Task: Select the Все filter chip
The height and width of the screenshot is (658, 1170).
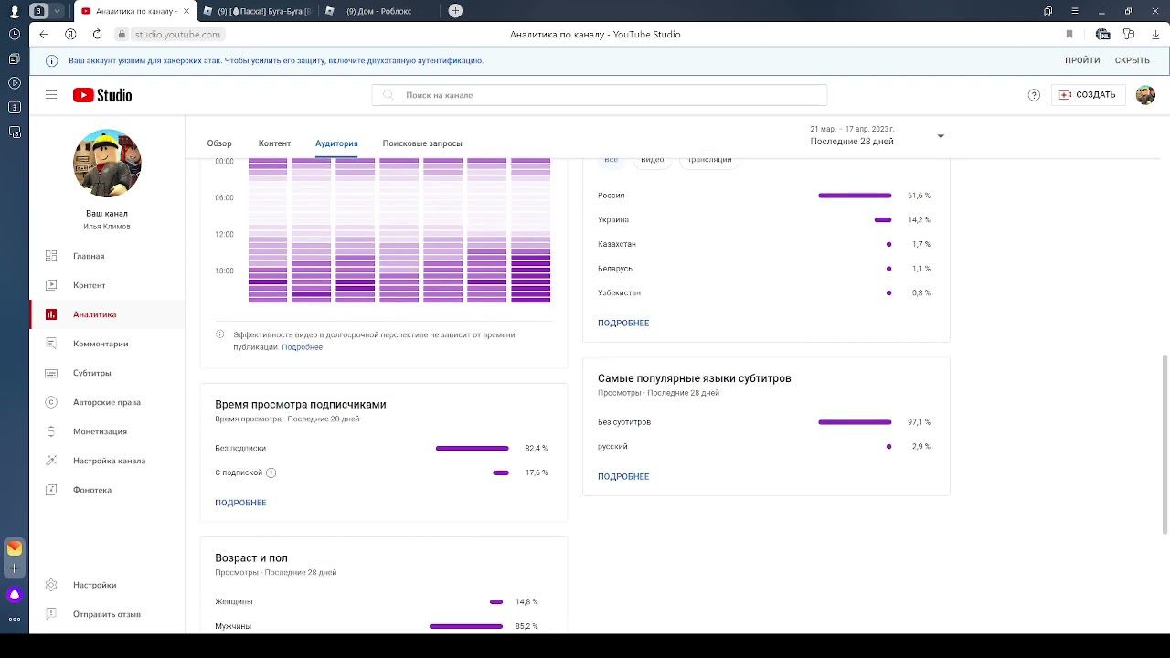Action: 611,159
